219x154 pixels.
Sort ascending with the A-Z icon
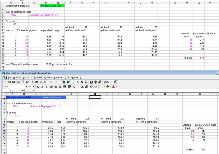point(82,82)
